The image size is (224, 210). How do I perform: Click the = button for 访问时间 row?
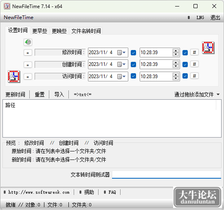[x=28, y=77]
